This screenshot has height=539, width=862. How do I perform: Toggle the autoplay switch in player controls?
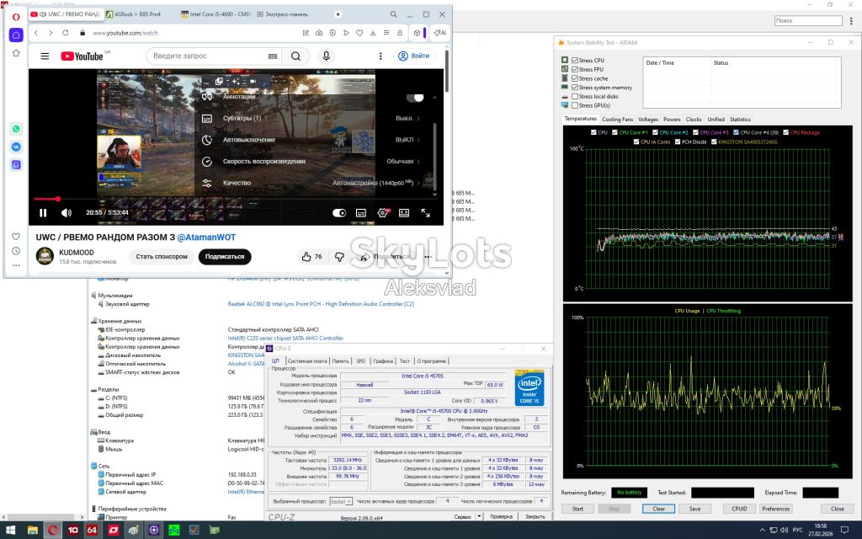tap(339, 213)
